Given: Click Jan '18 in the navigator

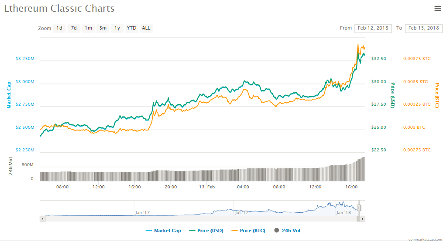Looking at the screenshot, I should [x=343, y=213].
